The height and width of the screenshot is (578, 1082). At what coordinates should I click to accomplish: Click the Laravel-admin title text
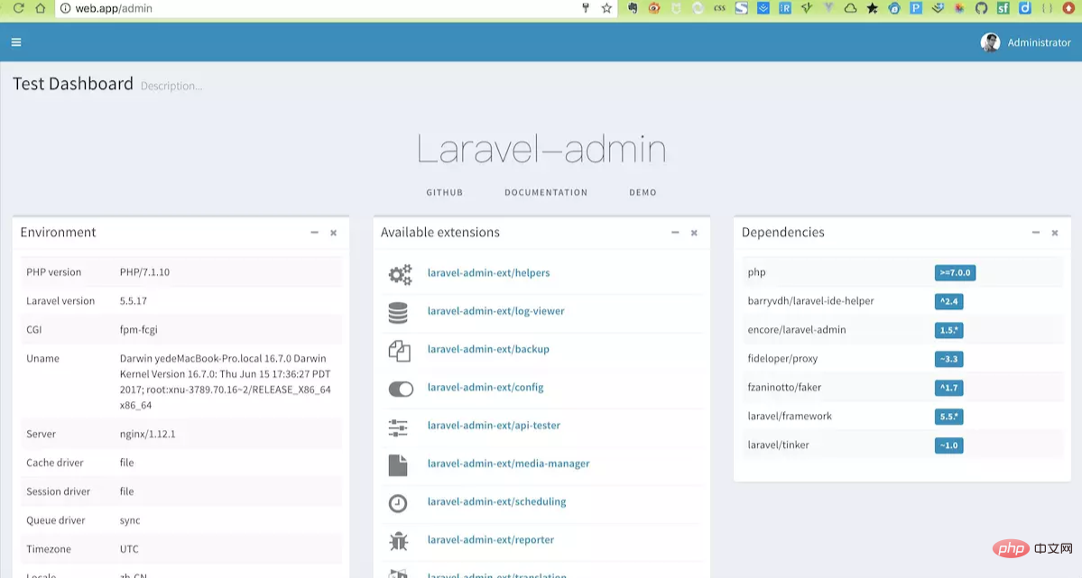tap(541, 149)
